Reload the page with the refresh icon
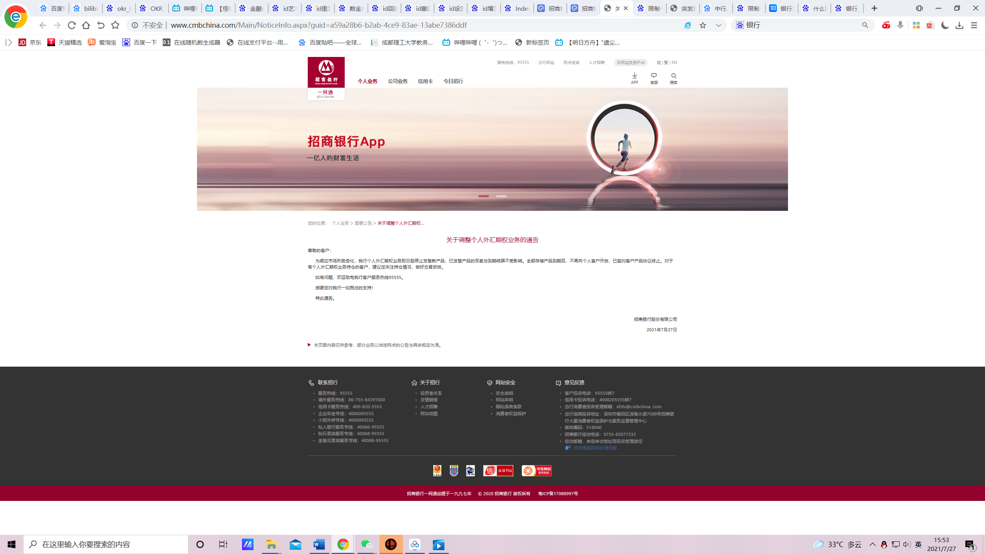The image size is (985, 554). click(x=72, y=25)
